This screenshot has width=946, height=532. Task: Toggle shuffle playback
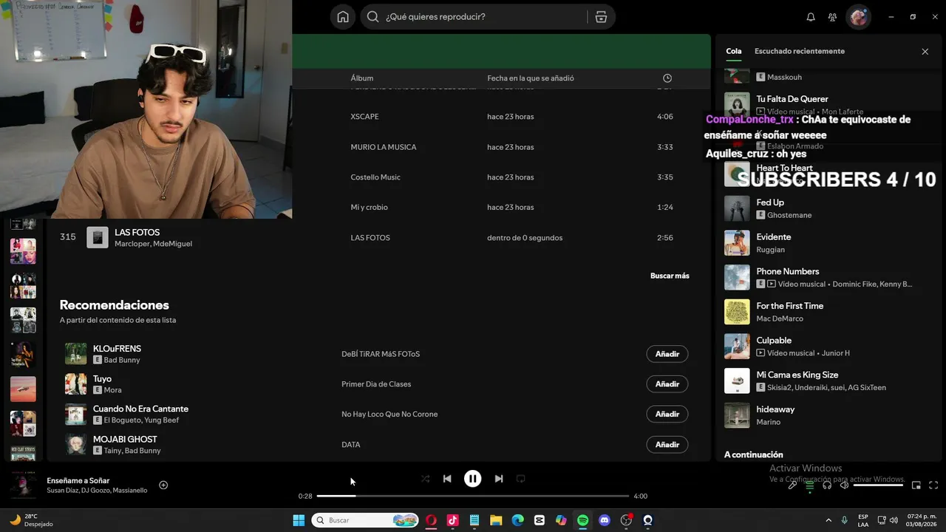click(x=425, y=479)
